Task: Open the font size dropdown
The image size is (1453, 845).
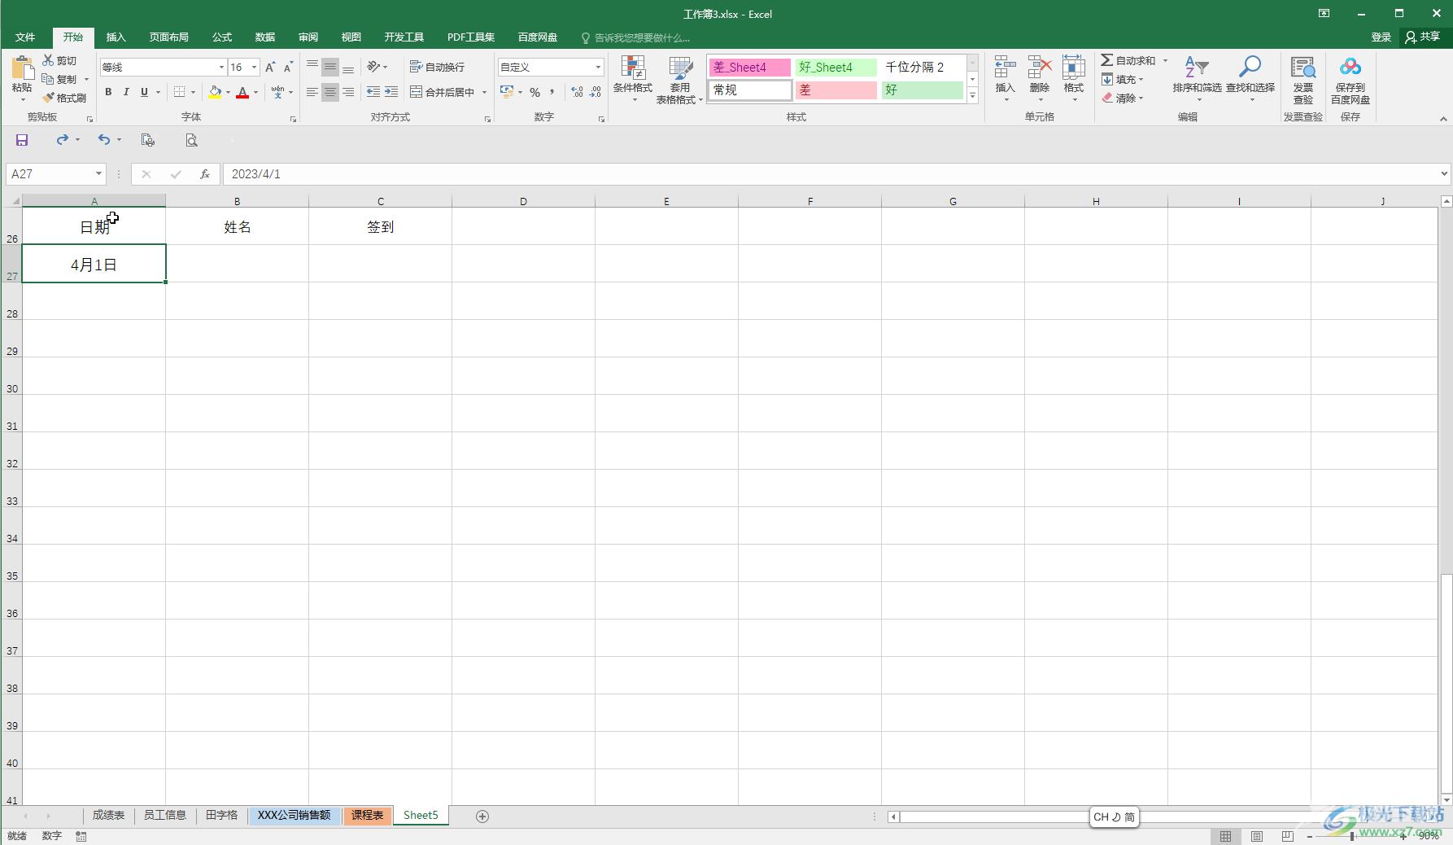Action: tap(255, 67)
